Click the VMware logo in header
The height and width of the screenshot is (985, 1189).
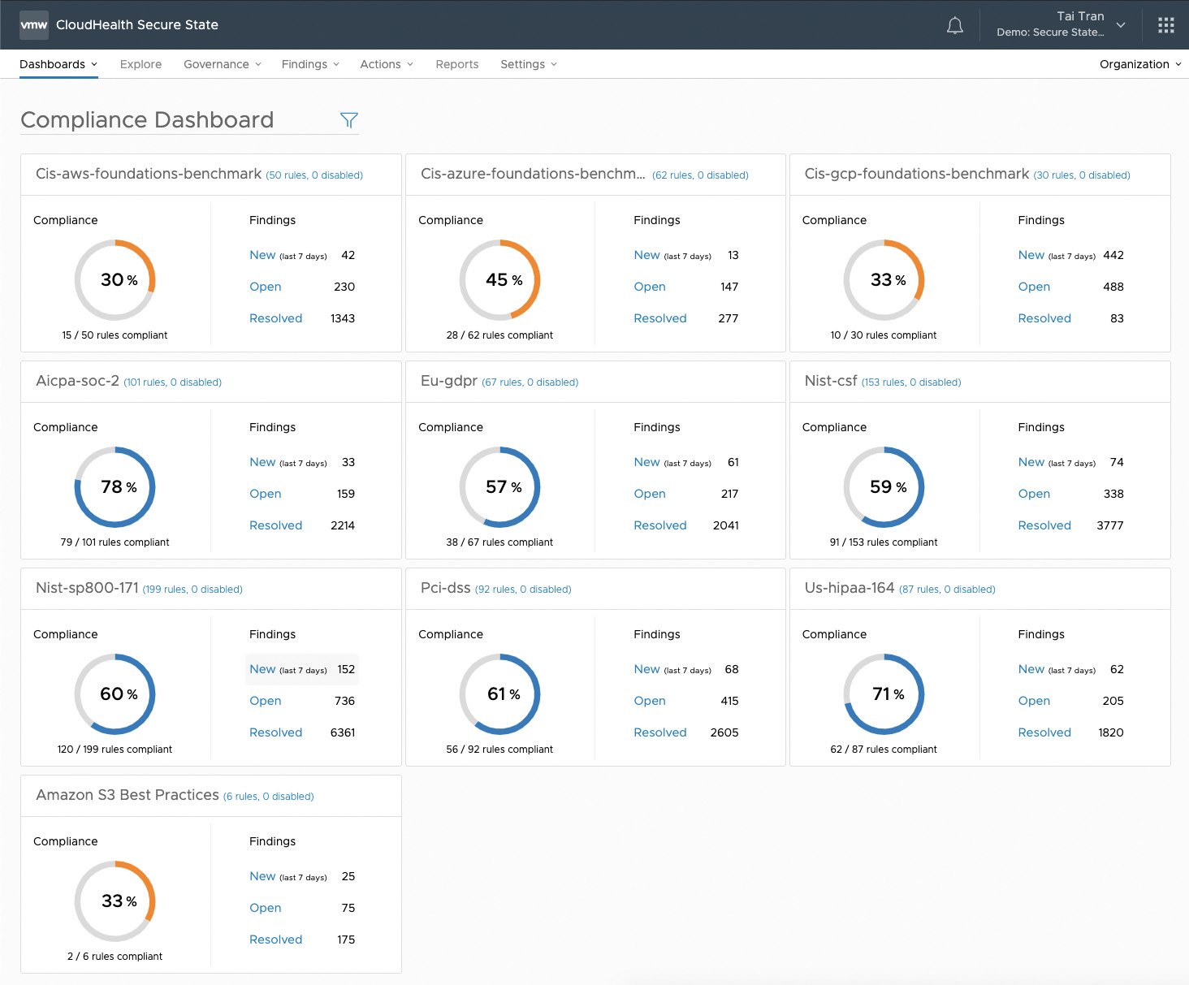34,25
